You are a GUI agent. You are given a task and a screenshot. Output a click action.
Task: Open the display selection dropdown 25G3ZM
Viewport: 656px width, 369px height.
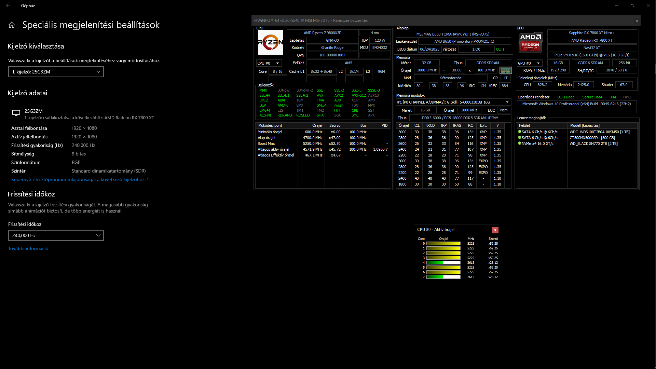coord(56,72)
